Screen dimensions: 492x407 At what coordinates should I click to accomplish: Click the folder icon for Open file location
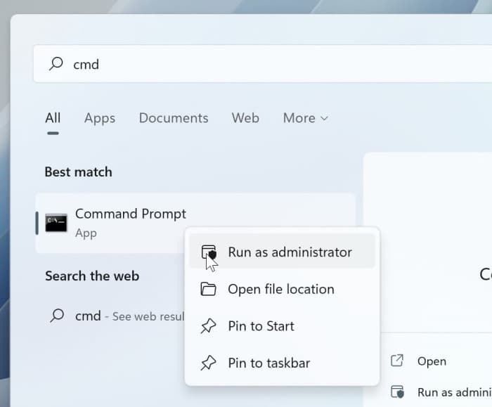coord(208,289)
